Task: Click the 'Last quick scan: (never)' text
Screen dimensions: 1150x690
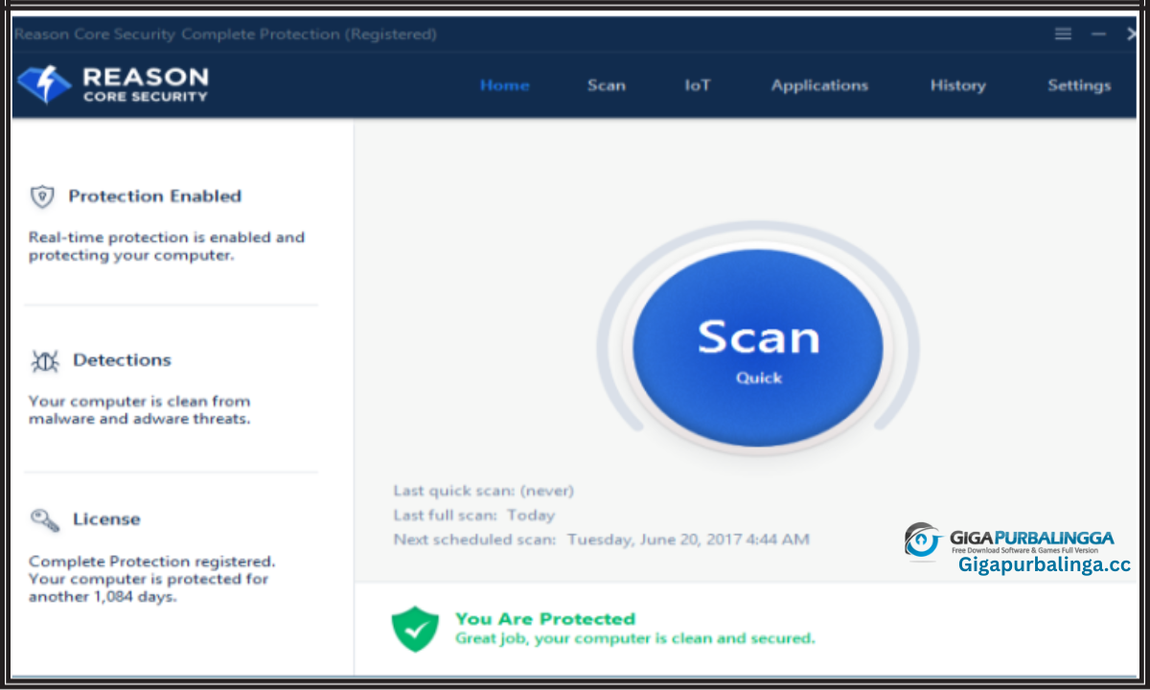Action: tap(483, 491)
